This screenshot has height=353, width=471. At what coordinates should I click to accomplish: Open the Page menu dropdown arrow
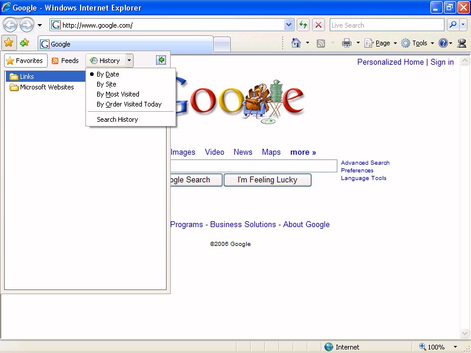point(395,43)
